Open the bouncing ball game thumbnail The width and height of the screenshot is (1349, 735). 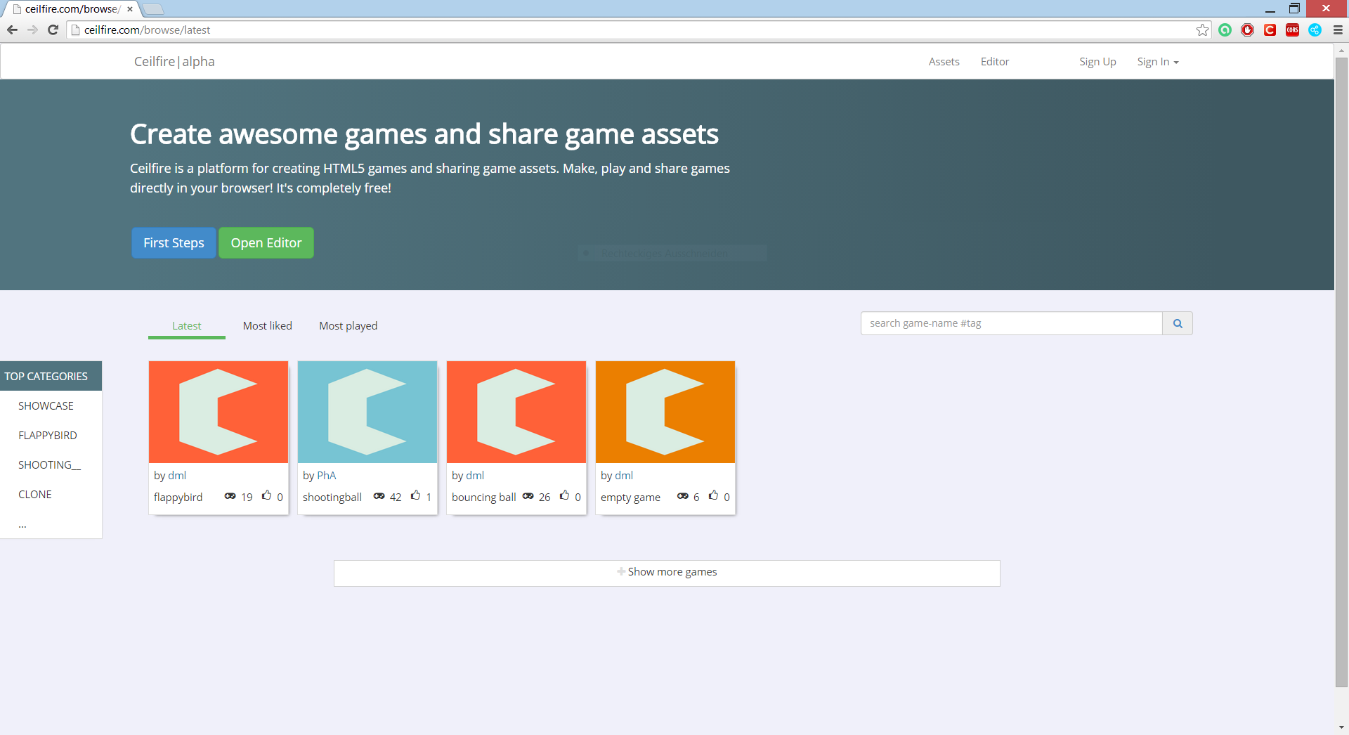(x=516, y=412)
